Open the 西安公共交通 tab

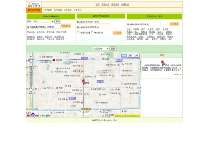pos(34,10)
